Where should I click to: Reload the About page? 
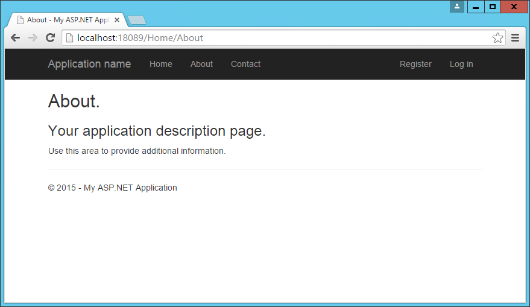coord(51,38)
